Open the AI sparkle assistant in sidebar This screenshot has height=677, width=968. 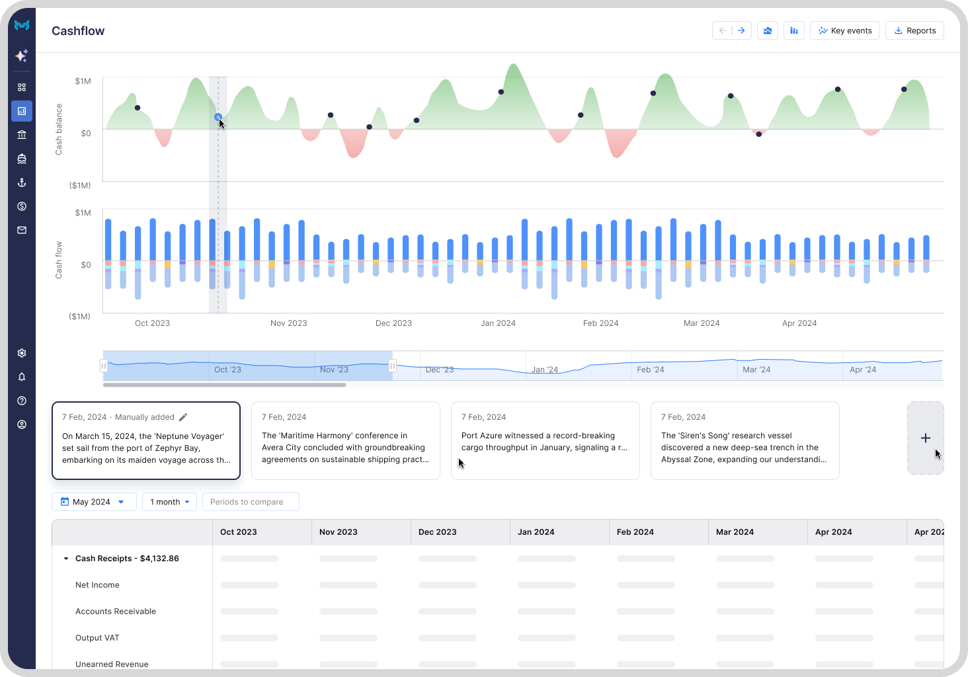tap(22, 56)
